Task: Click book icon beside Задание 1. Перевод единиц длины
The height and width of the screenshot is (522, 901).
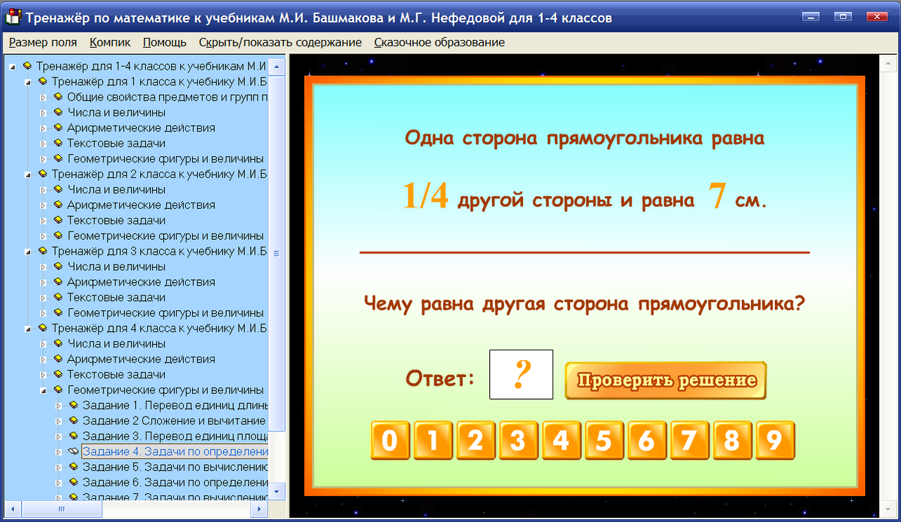Action: (x=74, y=405)
